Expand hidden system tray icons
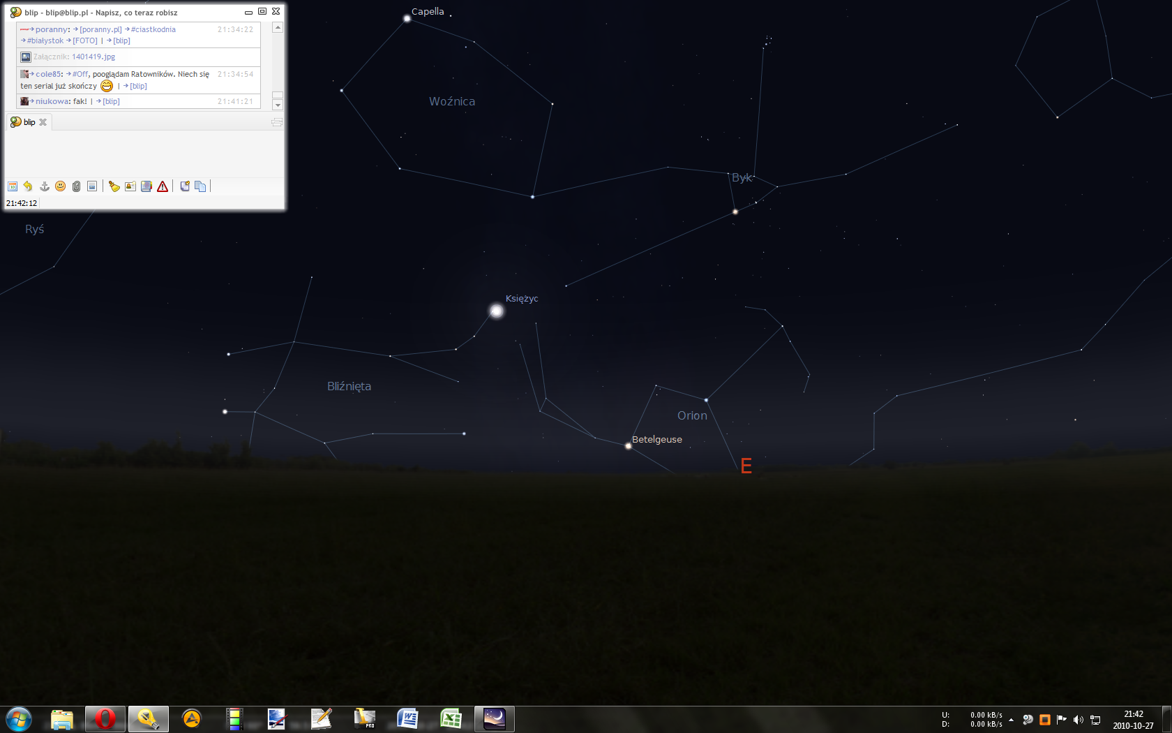Image resolution: width=1172 pixels, height=733 pixels. pos(1011,720)
